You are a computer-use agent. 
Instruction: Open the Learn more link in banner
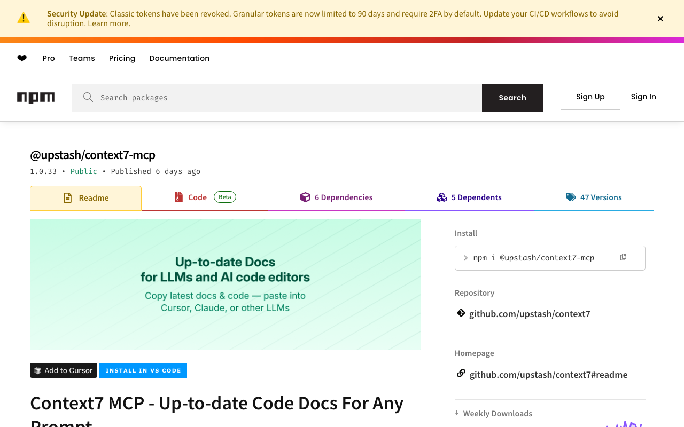click(x=108, y=23)
